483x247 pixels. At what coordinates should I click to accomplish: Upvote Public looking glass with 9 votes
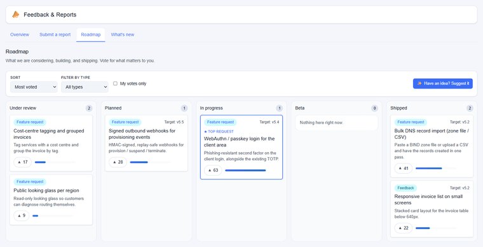22,216
